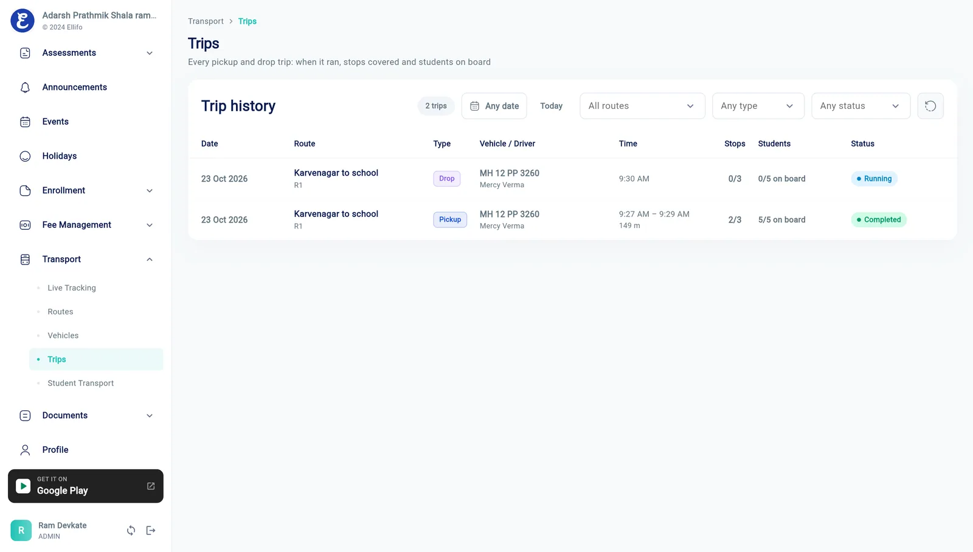This screenshot has width=973, height=552.
Task: Click the Completed status badge
Action: coord(879,219)
